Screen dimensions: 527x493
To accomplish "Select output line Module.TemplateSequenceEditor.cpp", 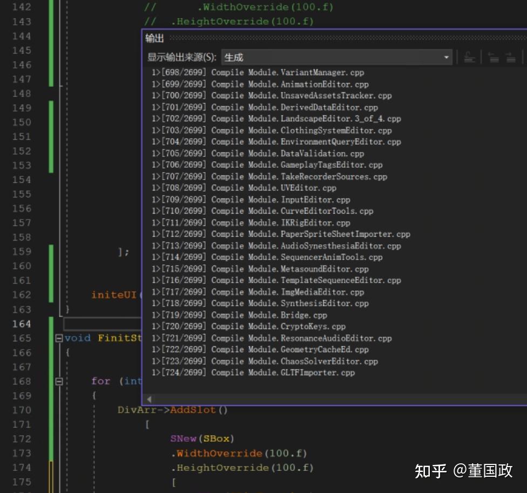I will [x=276, y=281].
